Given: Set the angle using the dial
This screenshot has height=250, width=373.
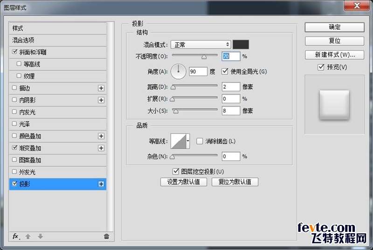Looking at the screenshot, I should 179,72.
